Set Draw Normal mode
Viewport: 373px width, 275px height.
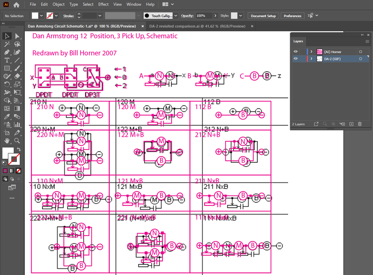coord(5,179)
